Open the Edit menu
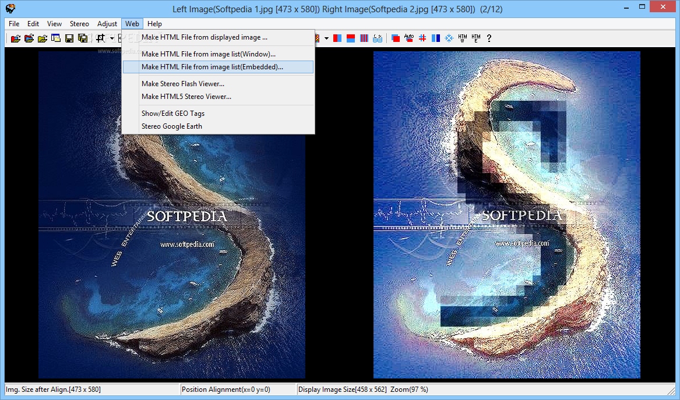 [33, 24]
